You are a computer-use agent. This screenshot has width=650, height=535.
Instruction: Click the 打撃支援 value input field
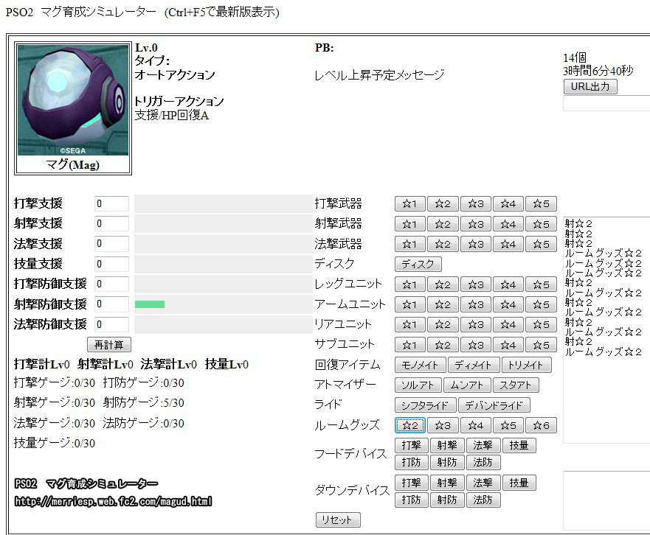[x=111, y=203]
